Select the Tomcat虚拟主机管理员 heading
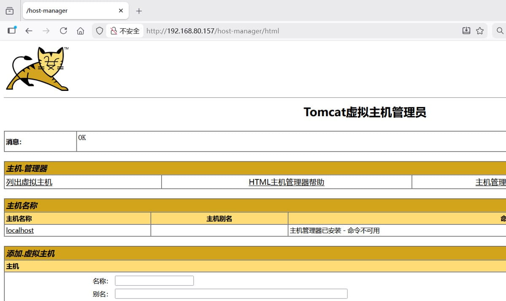 (365, 112)
